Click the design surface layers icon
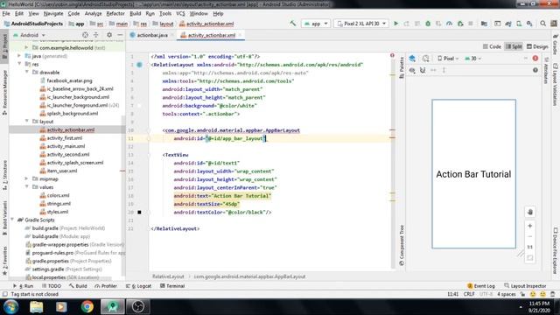This screenshot has width=560, height=315. [x=412, y=59]
